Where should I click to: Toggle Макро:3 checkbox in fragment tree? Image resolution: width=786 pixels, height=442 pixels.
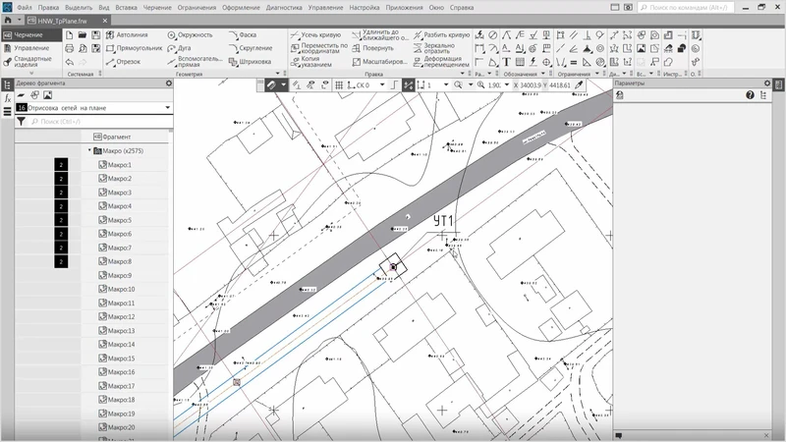coord(102,193)
